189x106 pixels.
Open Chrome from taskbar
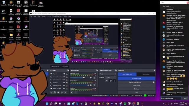[x=107, y=104]
